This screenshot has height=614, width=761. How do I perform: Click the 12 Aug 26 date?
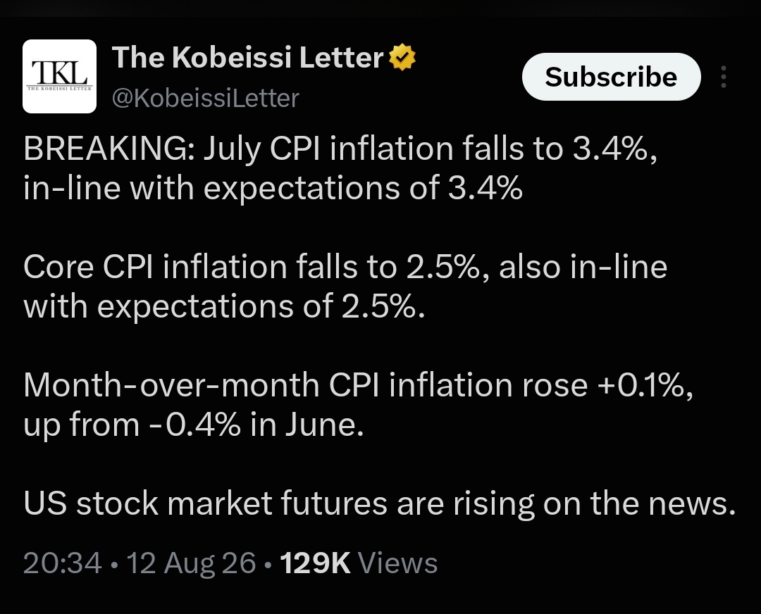[191, 563]
